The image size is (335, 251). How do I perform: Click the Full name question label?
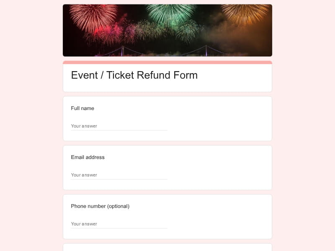coord(82,108)
